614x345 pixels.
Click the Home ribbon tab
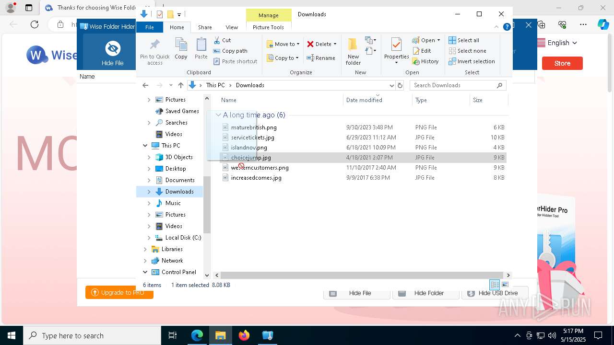click(x=177, y=27)
